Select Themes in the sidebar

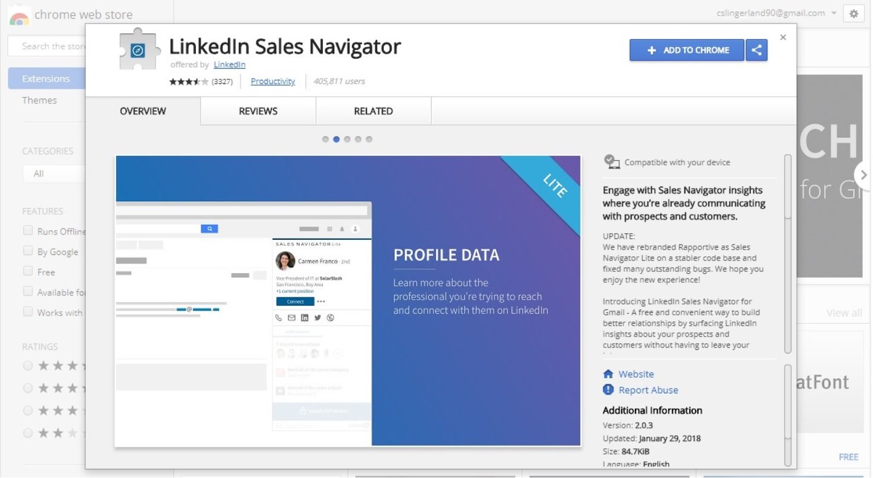(x=39, y=100)
